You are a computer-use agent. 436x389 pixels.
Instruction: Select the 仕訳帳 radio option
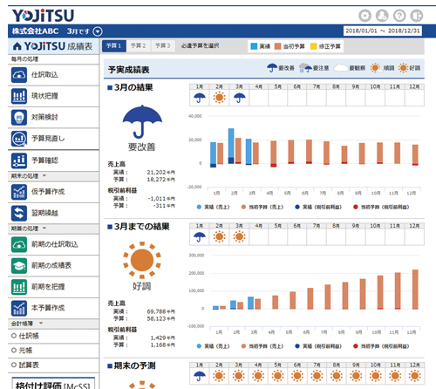click(14, 336)
